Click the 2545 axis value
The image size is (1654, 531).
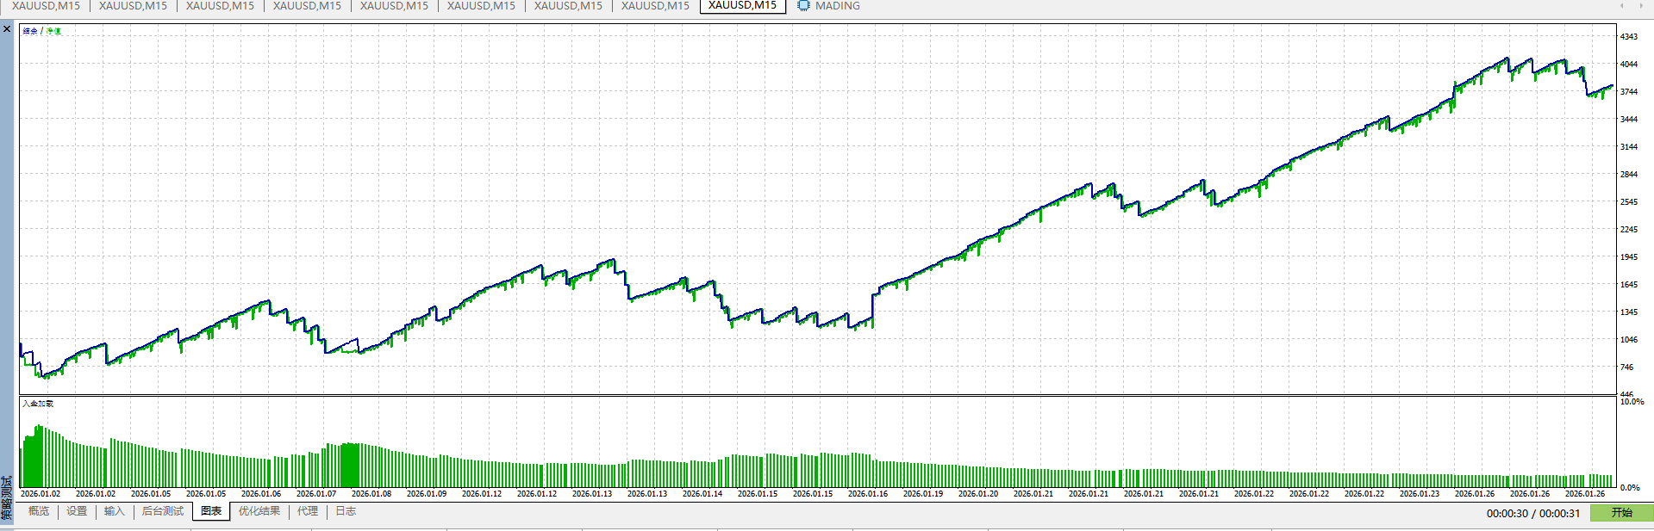(1628, 202)
